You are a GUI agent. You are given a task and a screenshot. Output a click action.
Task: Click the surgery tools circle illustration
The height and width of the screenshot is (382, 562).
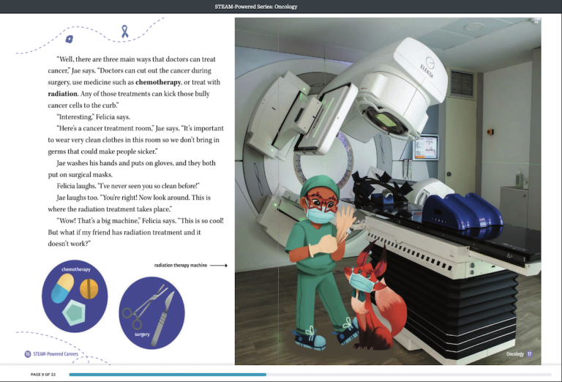click(151, 312)
